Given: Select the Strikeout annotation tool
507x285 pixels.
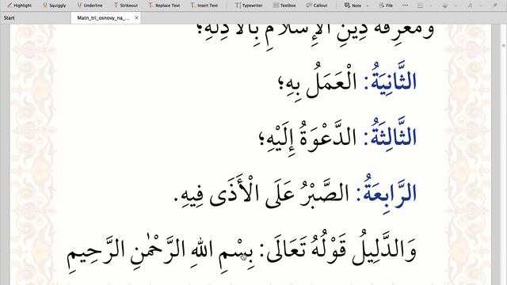Looking at the screenshot, I should pos(125,6).
